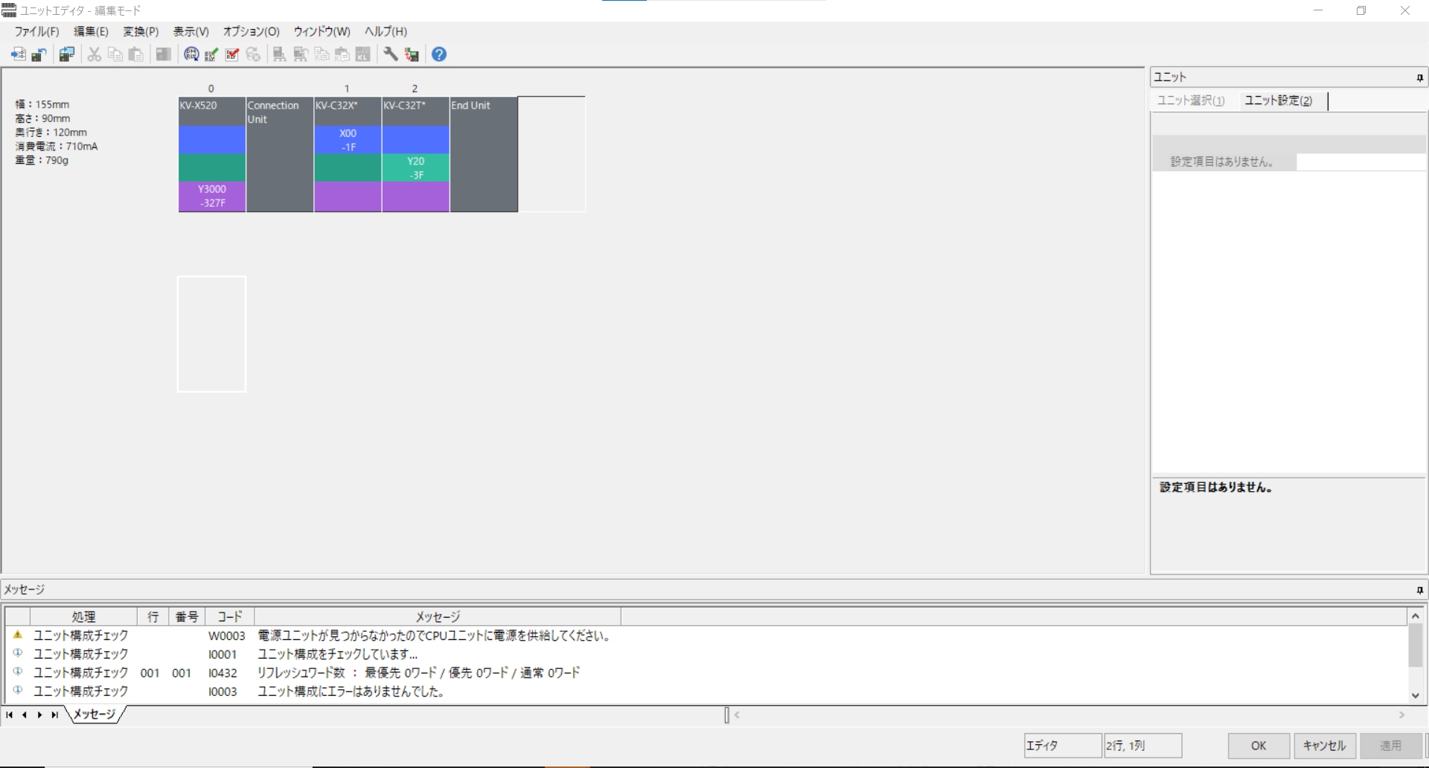The height and width of the screenshot is (768, 1429).
Task: Select the KV-C32X unit block
Action: pos(348,154)
